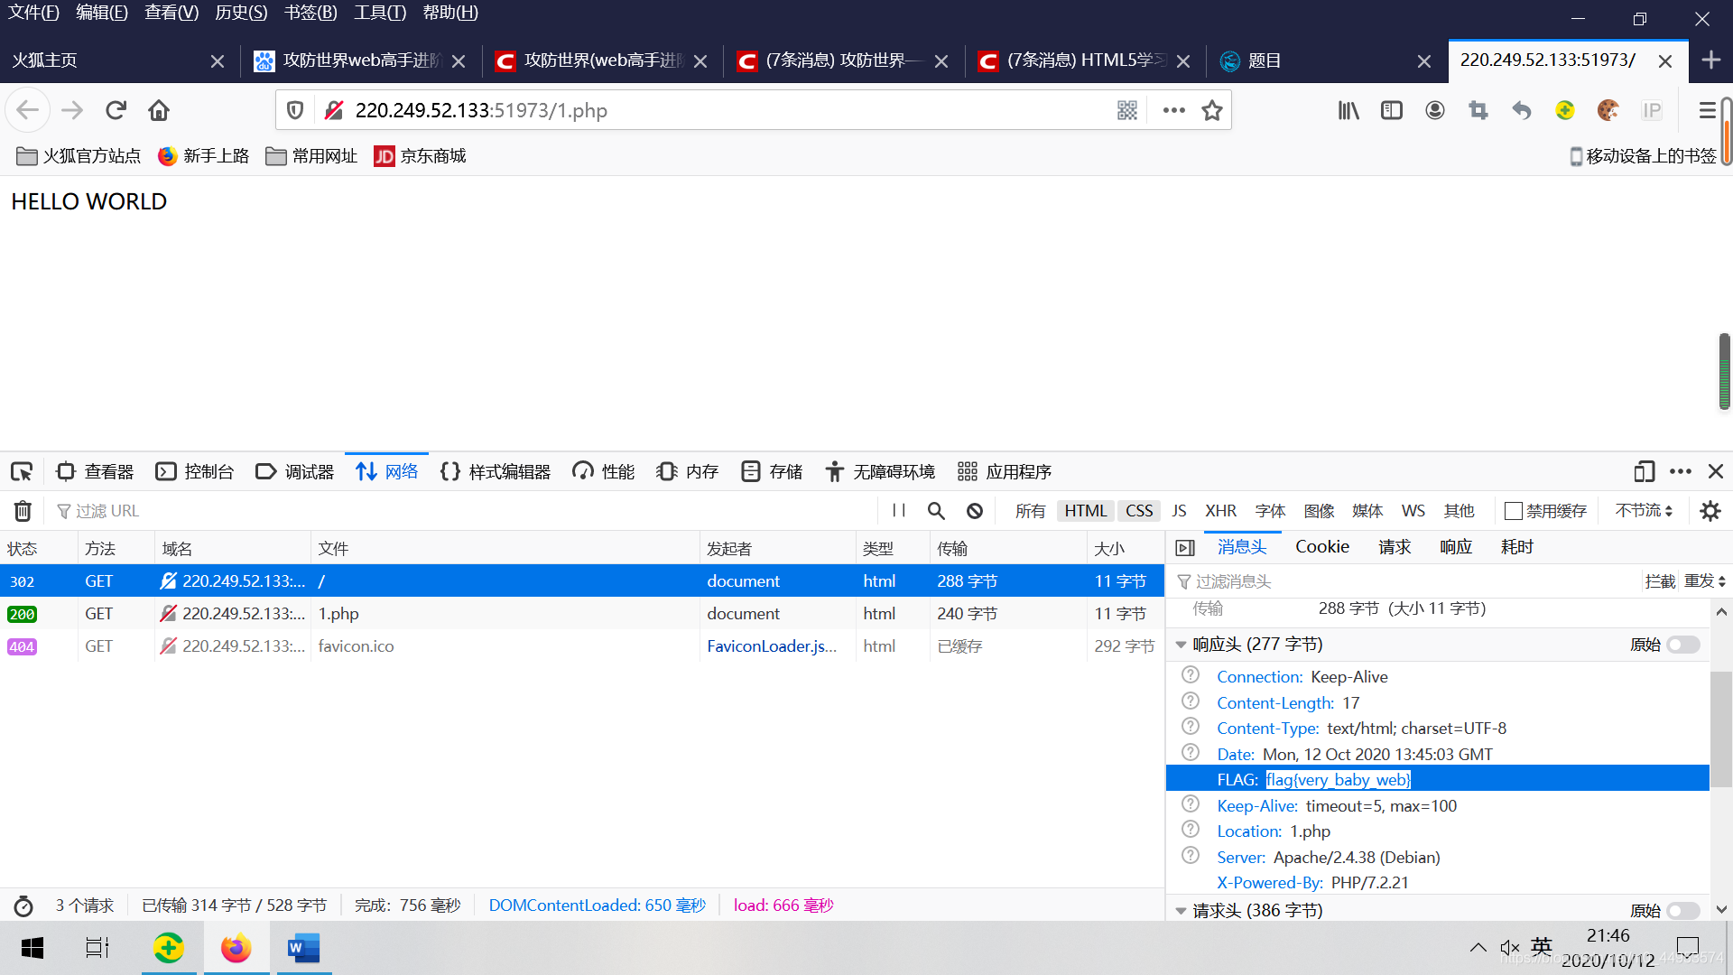Click the screenshot crop extension icon

[1478, 110]
